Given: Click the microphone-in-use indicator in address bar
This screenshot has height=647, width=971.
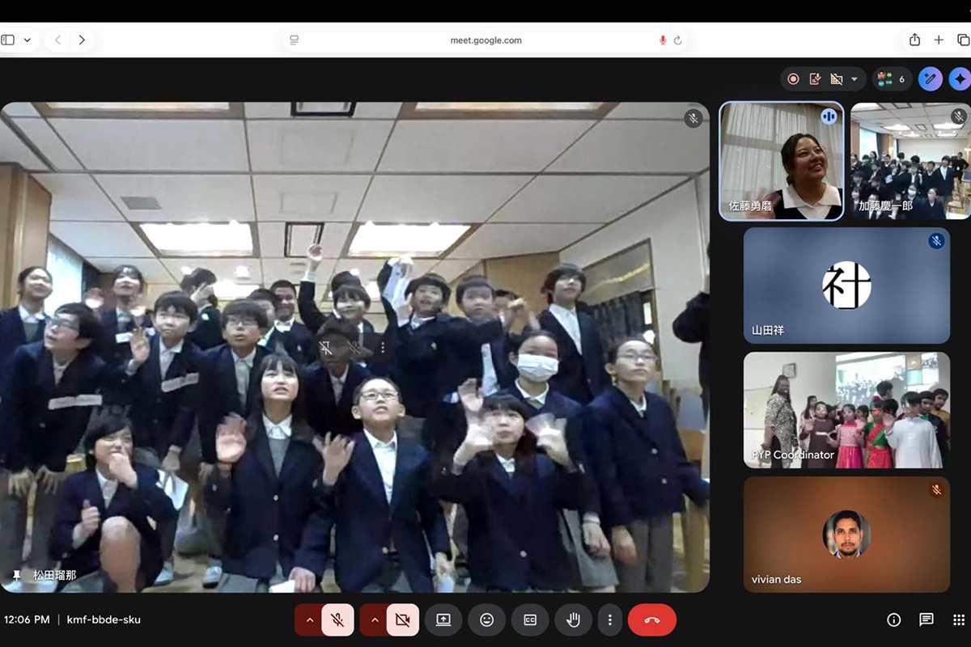Looking at the screenshot, I should pyautogui.click(x=663, y=40).
